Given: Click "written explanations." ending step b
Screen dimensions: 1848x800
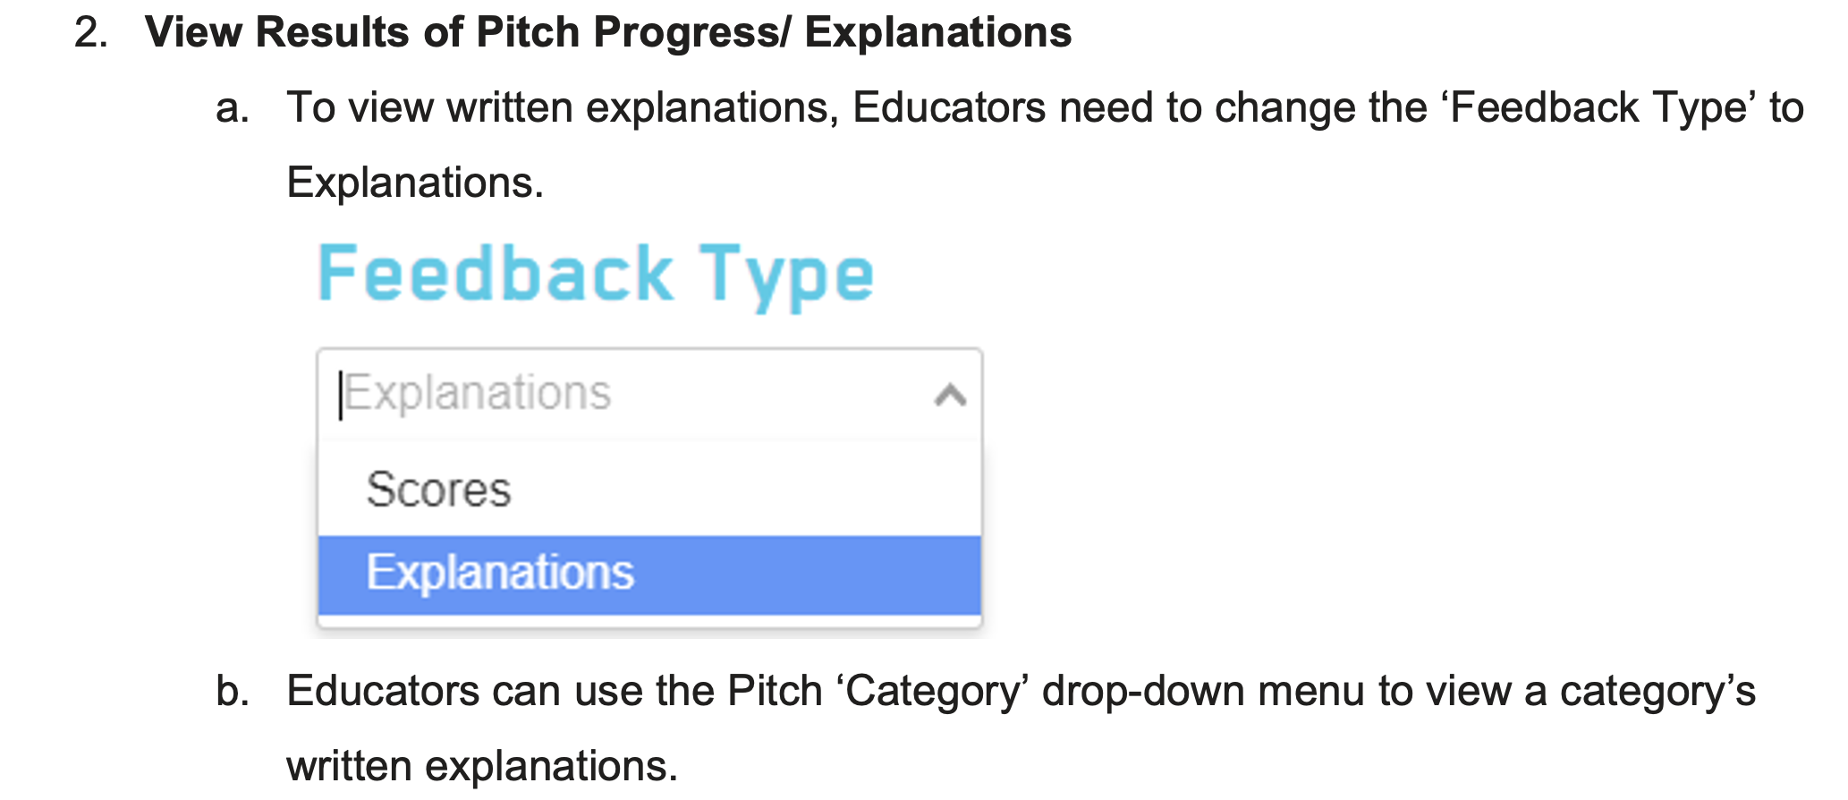Looking at the screenshot, I should [x=482, y=767].
